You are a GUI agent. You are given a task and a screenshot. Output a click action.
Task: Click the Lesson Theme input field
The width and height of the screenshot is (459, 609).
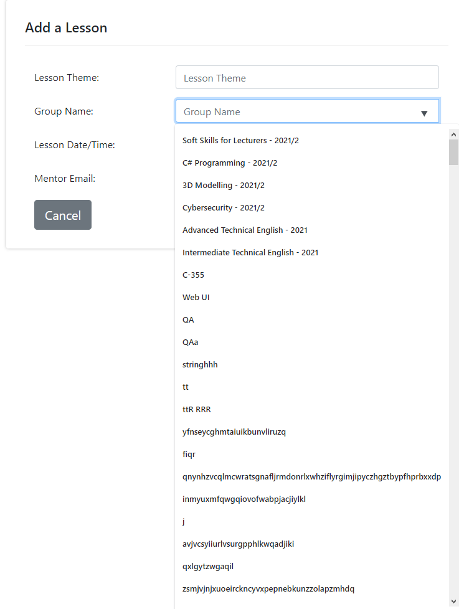[307, 77]
